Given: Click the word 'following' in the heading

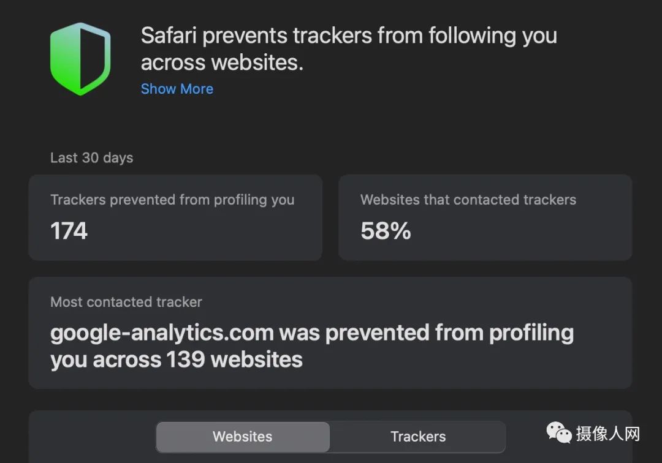Looking at the screenshot, I should click(473, 36).
